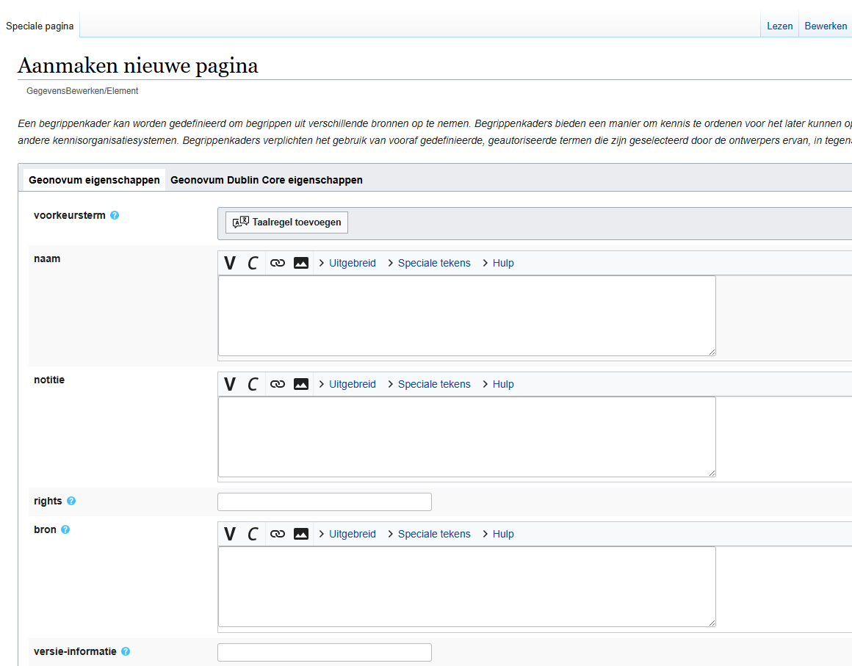Insert link icon in naam toolbar
This screenshot has width=852, height=666.
pos(277,263)
